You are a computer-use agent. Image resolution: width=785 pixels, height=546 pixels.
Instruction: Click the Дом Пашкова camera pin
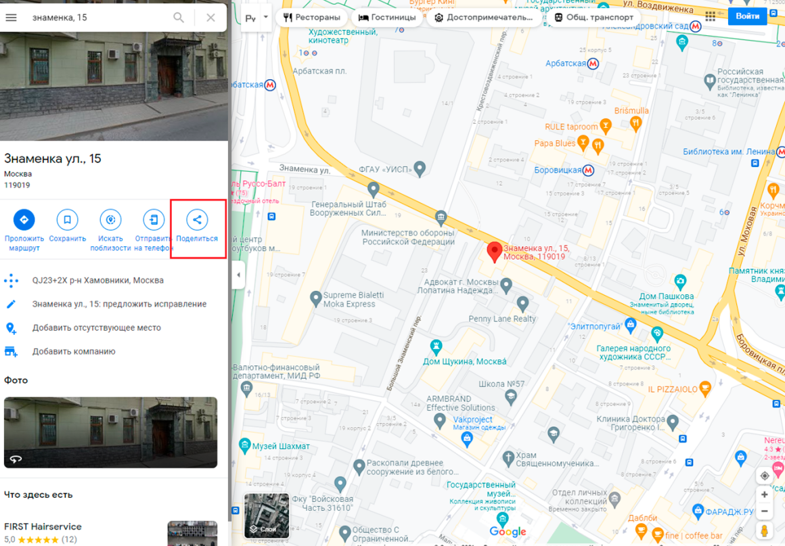point(680,281)
